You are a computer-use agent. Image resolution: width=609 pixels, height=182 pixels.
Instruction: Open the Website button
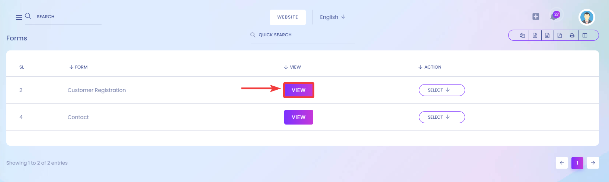click(x=288, y=17)
